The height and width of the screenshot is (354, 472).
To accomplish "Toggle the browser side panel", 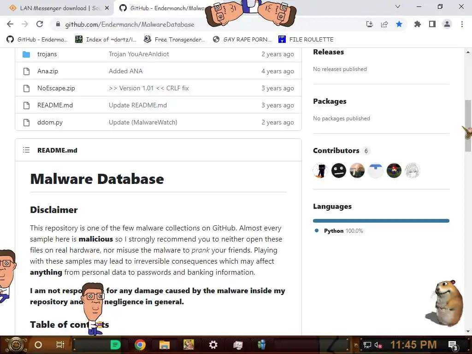I will (x=432, y=24).
